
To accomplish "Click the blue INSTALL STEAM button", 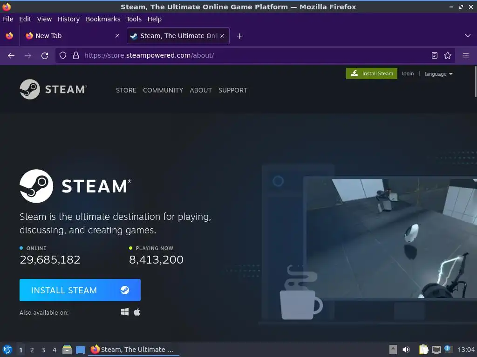I will pos(80,290).
